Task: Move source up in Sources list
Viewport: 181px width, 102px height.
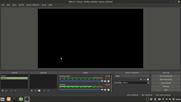Action: pyautogui.click(x=44, y=91)
